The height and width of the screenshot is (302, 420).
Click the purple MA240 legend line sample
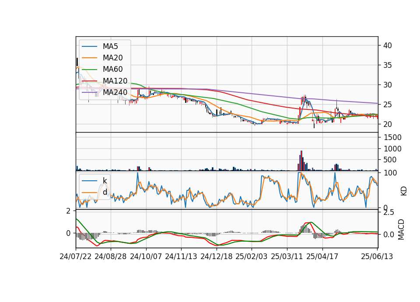click(x=89, y=92)
